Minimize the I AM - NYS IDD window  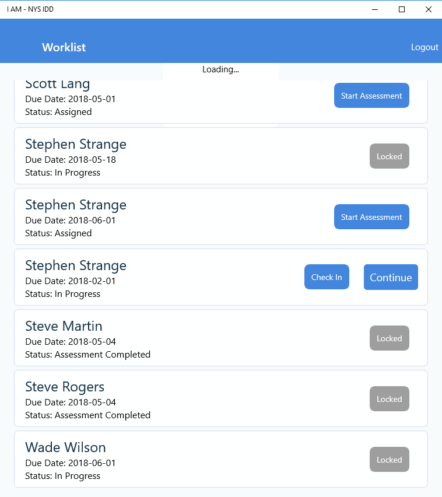(374, 9)
